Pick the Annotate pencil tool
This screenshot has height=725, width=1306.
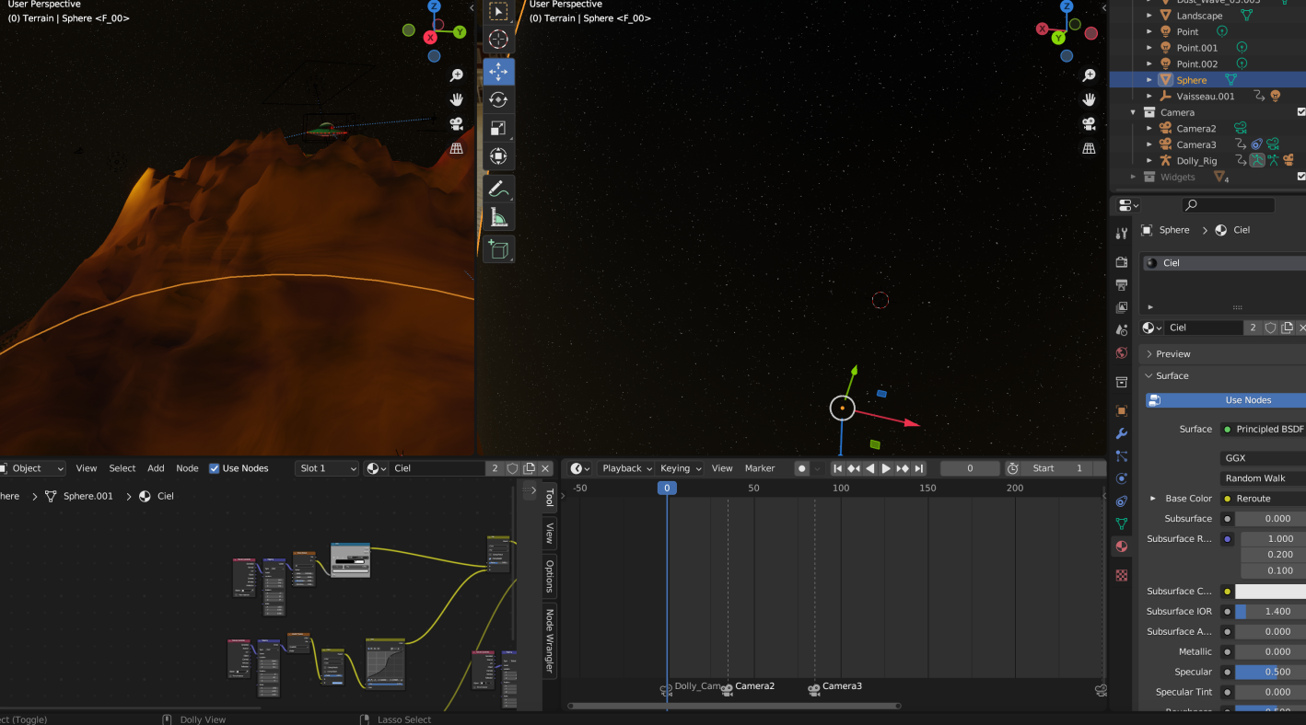(498, 190)
